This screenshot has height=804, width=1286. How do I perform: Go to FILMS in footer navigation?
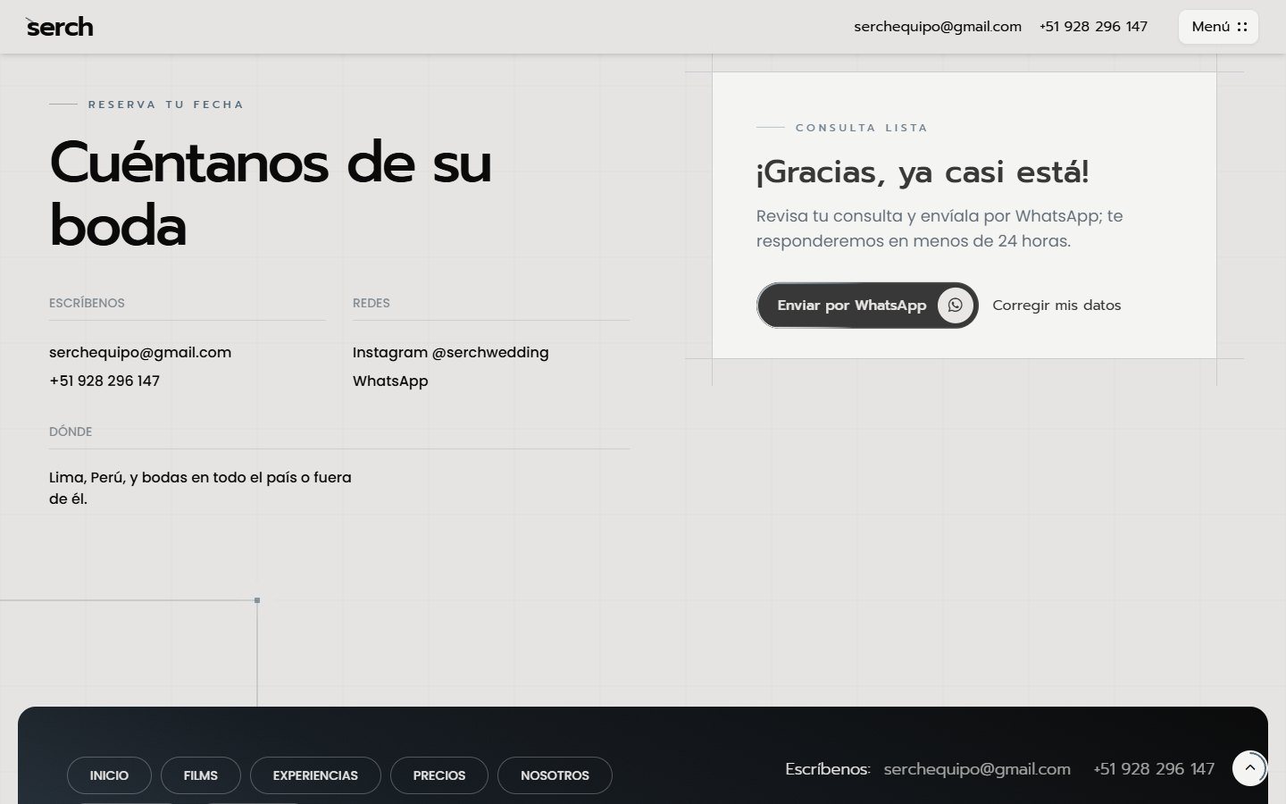[x=201, y=775]
